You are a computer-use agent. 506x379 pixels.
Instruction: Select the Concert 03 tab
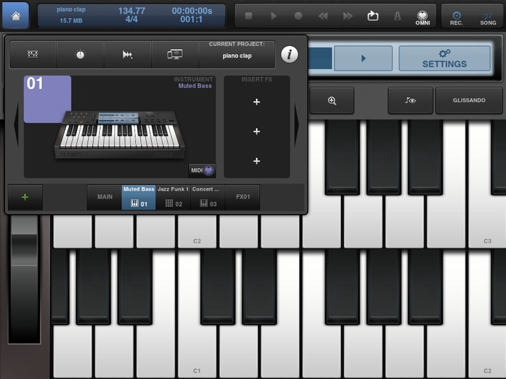tap(208, 197)
